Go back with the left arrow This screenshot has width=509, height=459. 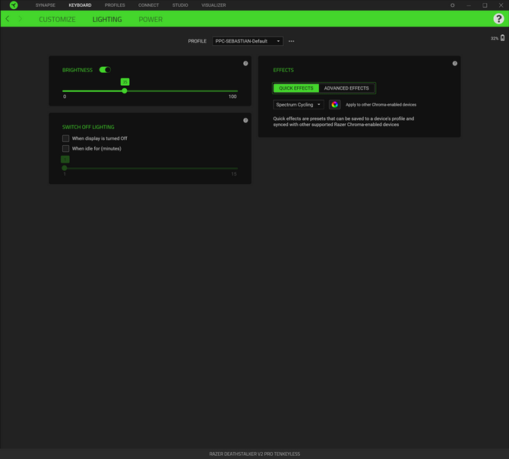8,19
